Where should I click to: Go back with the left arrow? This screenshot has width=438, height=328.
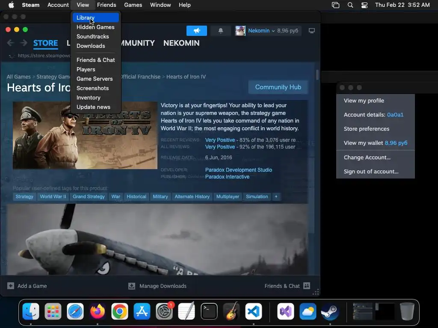coord(11,43)
